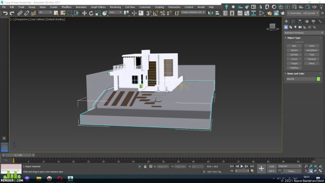This screenshot has width=325, height=183.
Task: Toggle Spinner Snap
Action: 169,13
